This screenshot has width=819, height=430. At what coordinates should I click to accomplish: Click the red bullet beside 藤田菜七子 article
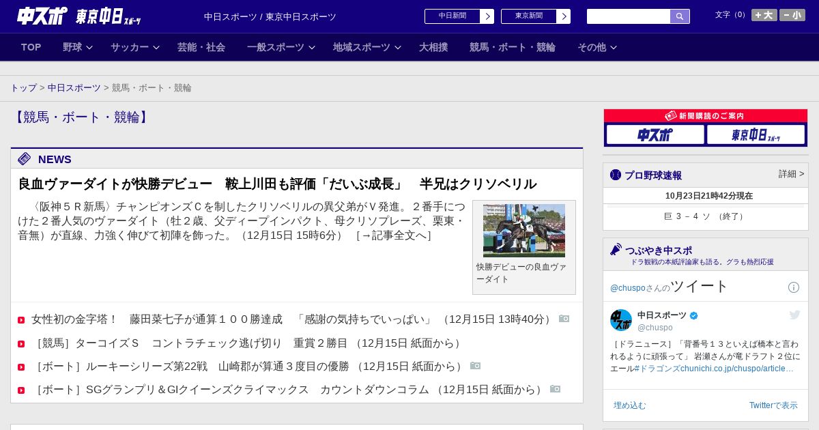pos(21,320)
